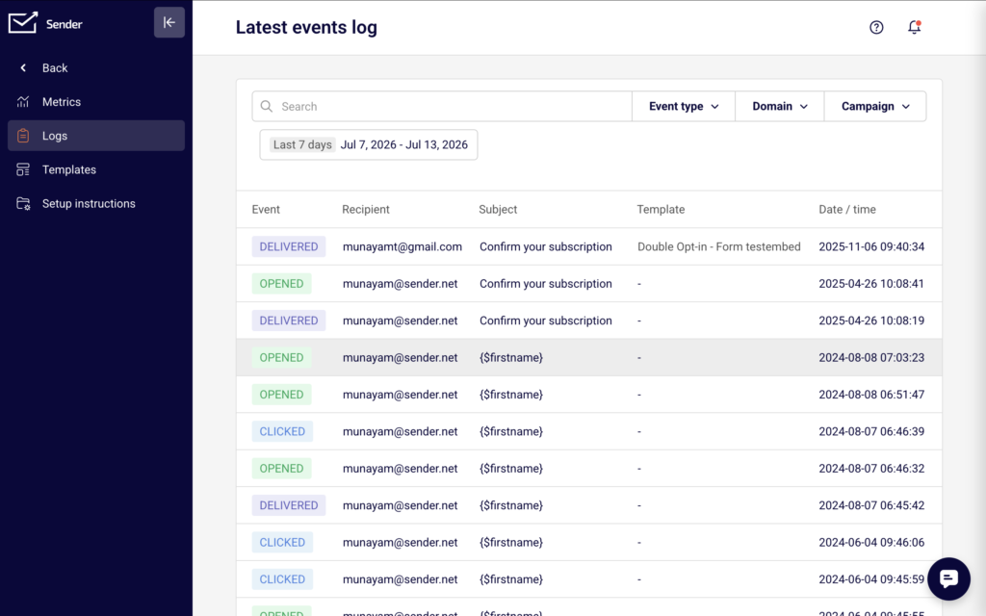The image size is (986, 616).
Task: Click the Date / time column header
Action: pyautogui.click(x=847, y=209)
